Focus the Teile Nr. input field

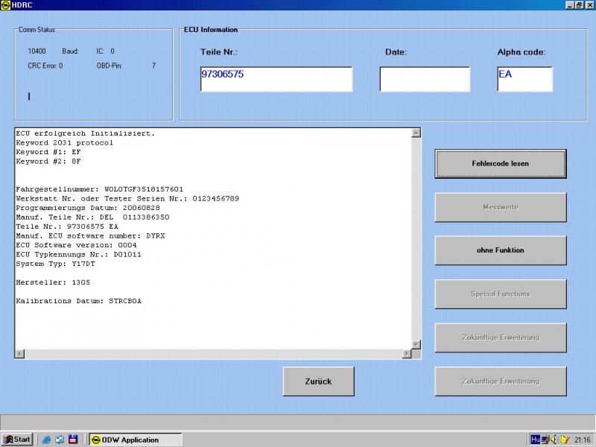276,79
